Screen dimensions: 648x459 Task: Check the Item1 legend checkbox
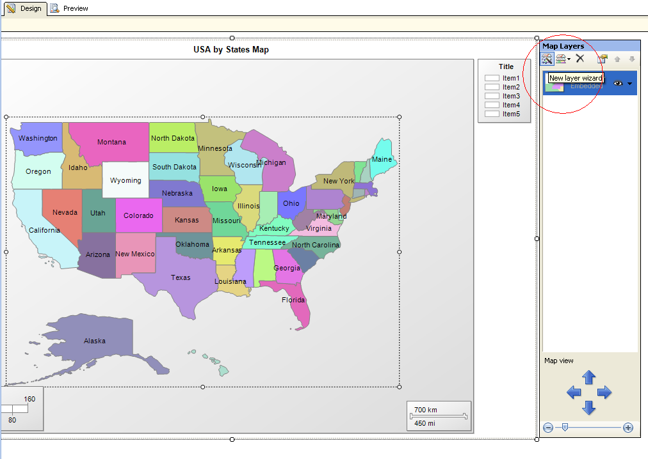click(491, 78)
